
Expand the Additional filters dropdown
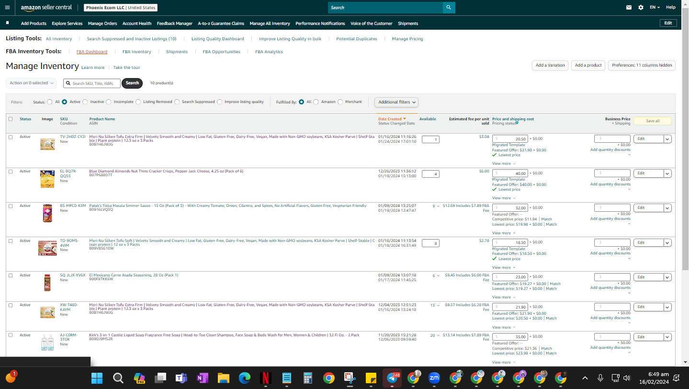coord(396,102)
